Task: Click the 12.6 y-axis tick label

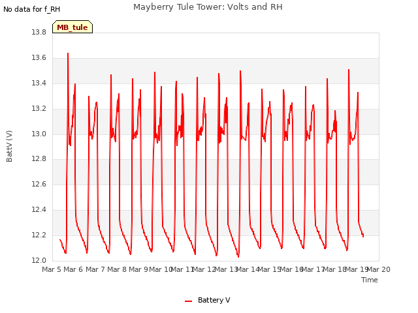Action: coord(39,184)
